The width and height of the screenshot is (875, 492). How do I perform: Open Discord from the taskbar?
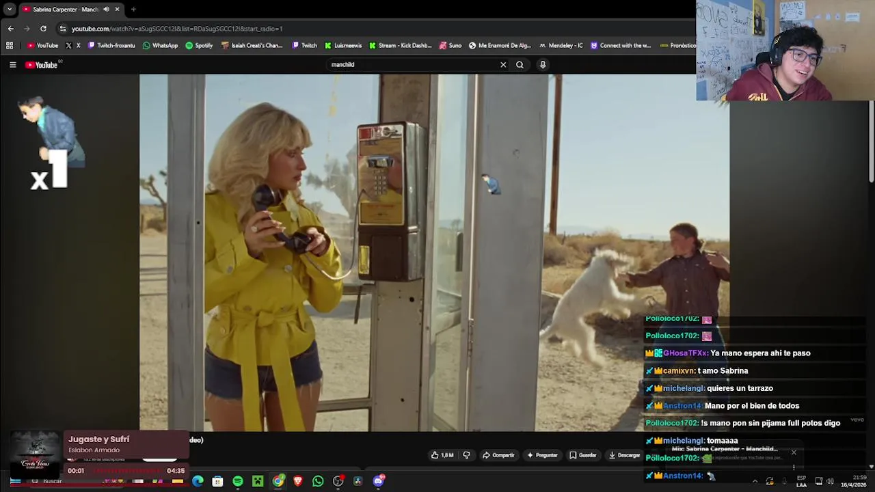[x=379, y=482]
